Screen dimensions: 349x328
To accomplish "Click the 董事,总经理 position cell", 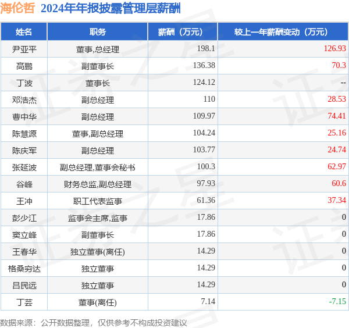I will tap(98, 49).
